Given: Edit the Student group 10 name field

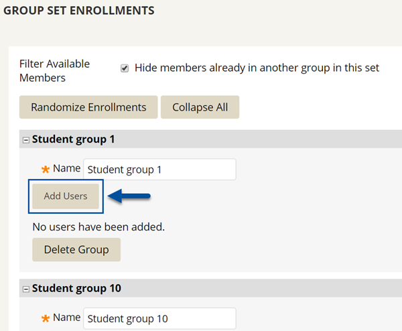Looking at the screenshot, I should 159,318.
